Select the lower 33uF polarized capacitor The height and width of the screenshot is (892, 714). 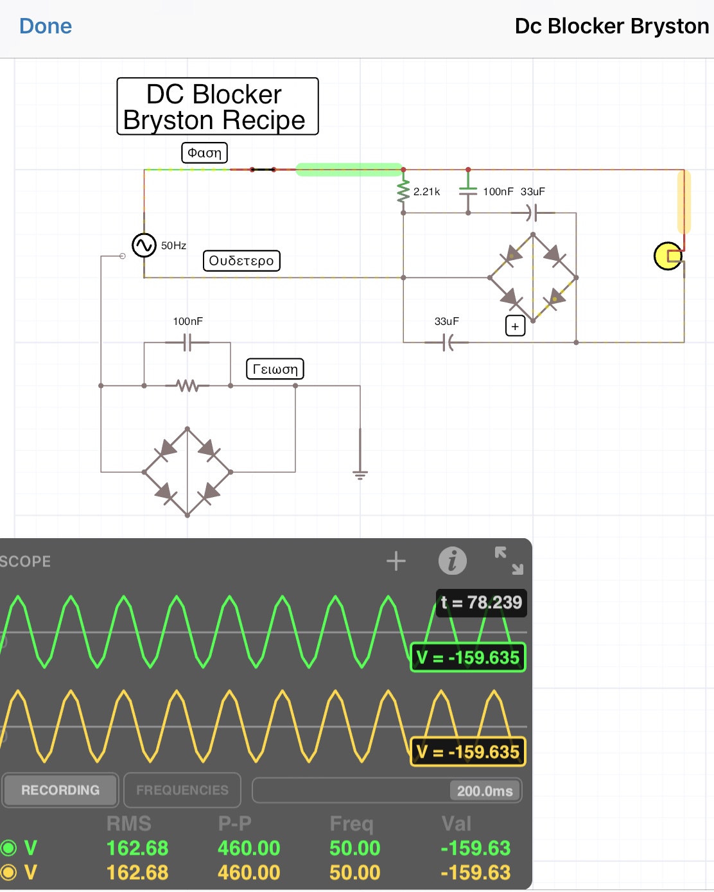coord(448,342)
